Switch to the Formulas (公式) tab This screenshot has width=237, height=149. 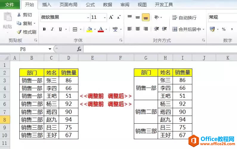click(90, 5)
